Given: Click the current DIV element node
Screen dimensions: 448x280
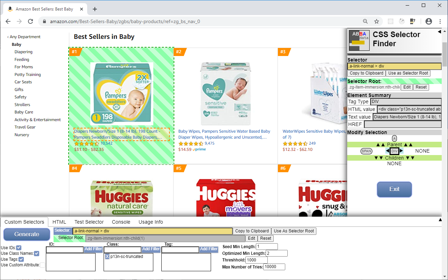Looking at the screenshot, I should [x=394, y=151].
